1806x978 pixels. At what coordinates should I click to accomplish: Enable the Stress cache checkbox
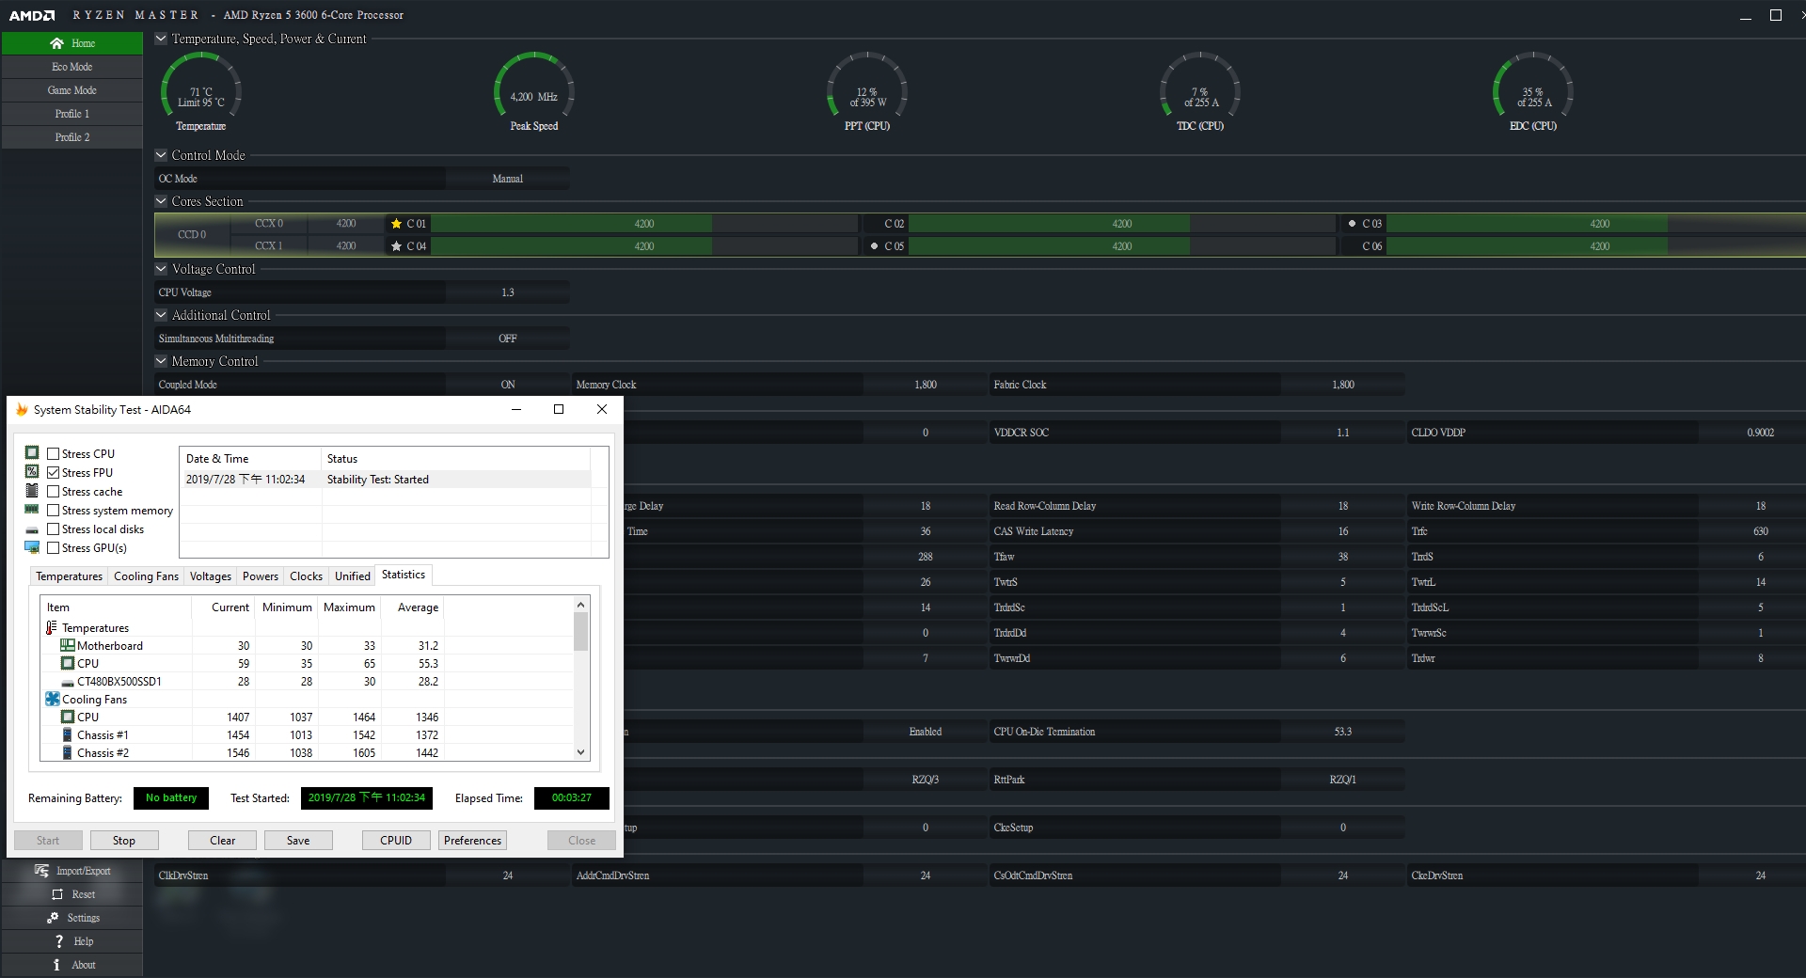[53, 491]
